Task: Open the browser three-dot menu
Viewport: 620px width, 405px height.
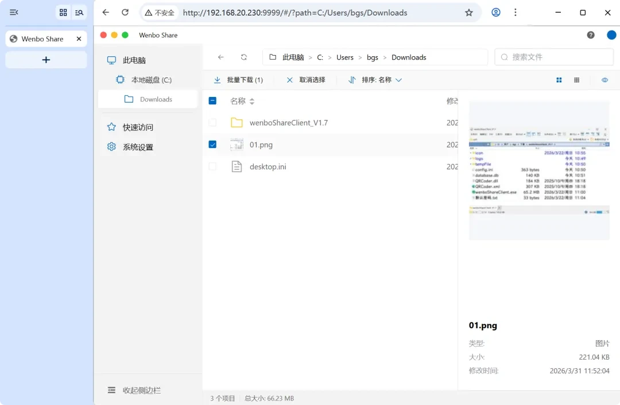Action: [515, 13]
